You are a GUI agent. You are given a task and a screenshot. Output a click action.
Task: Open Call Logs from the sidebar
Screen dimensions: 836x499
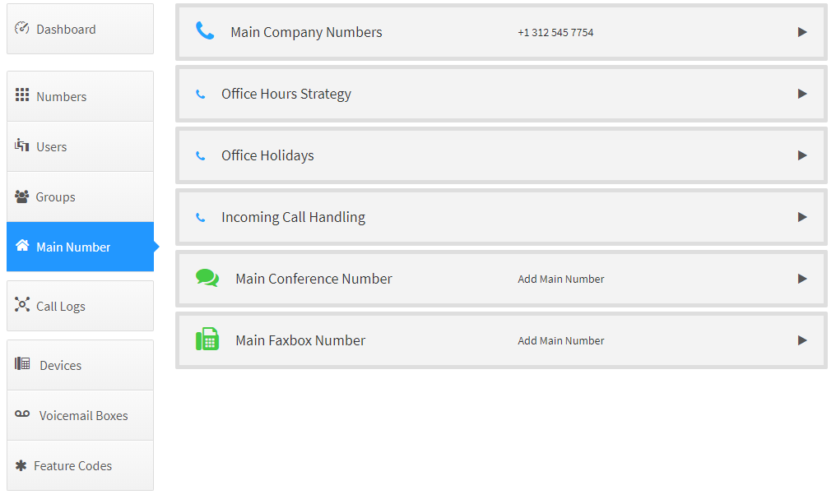pos(80,306)
